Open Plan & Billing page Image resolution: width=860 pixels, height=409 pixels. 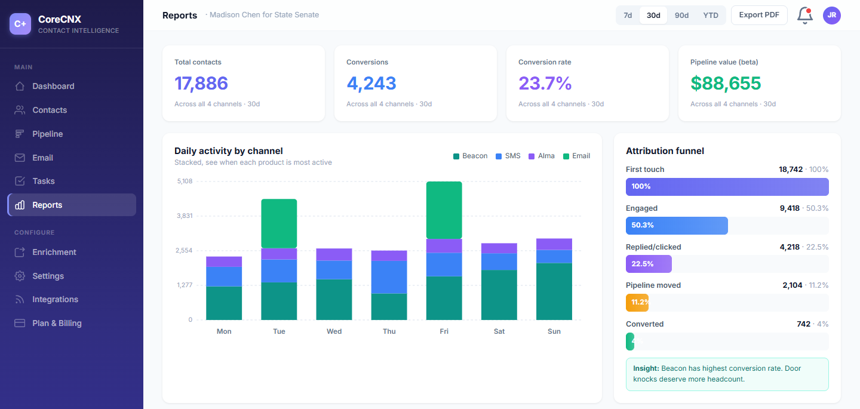point(72,323)
